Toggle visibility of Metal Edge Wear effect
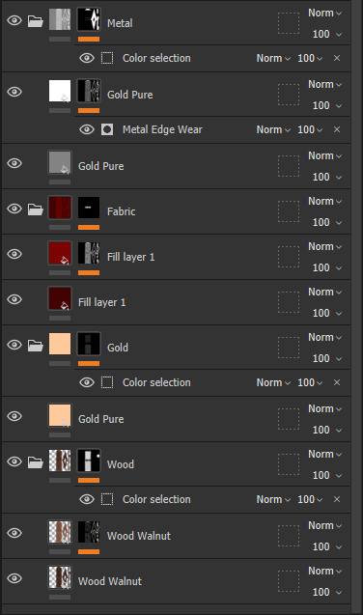This screenshot has width=363, height=615. point(87,129)
